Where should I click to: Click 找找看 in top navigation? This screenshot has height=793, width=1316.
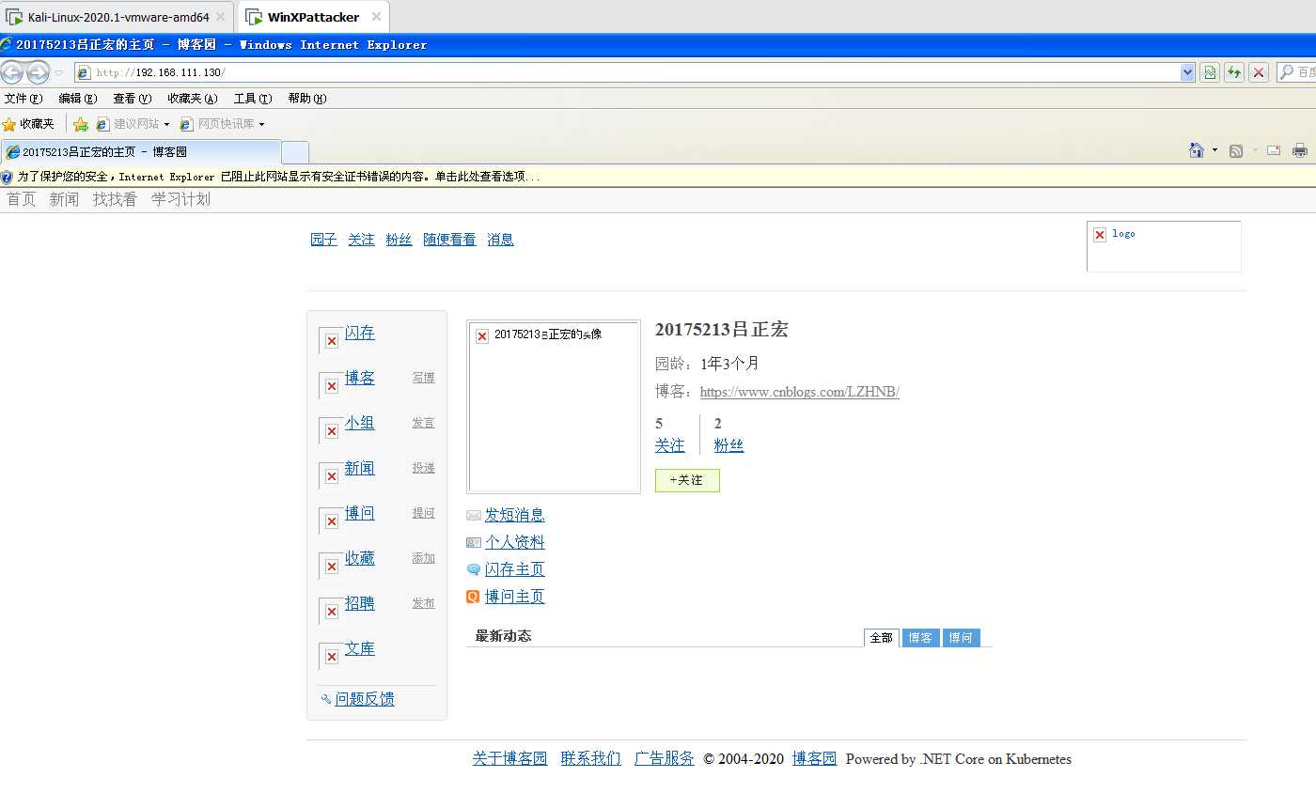point(115,199)
